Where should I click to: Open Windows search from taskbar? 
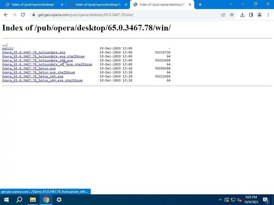click(x=19, y=200)
